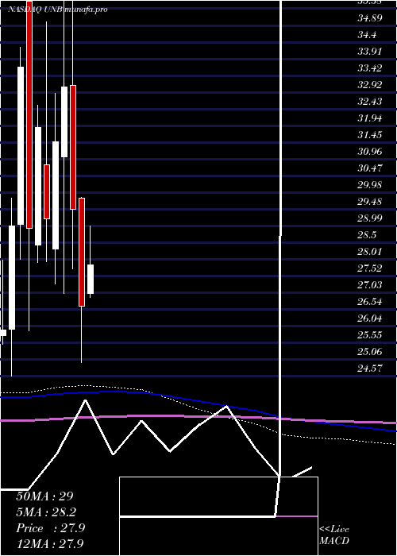Viewport: 397px width, 556px height.
Task: Click the 32.43 price axis label
Action: pyautogui.click(x=370, y=102)
